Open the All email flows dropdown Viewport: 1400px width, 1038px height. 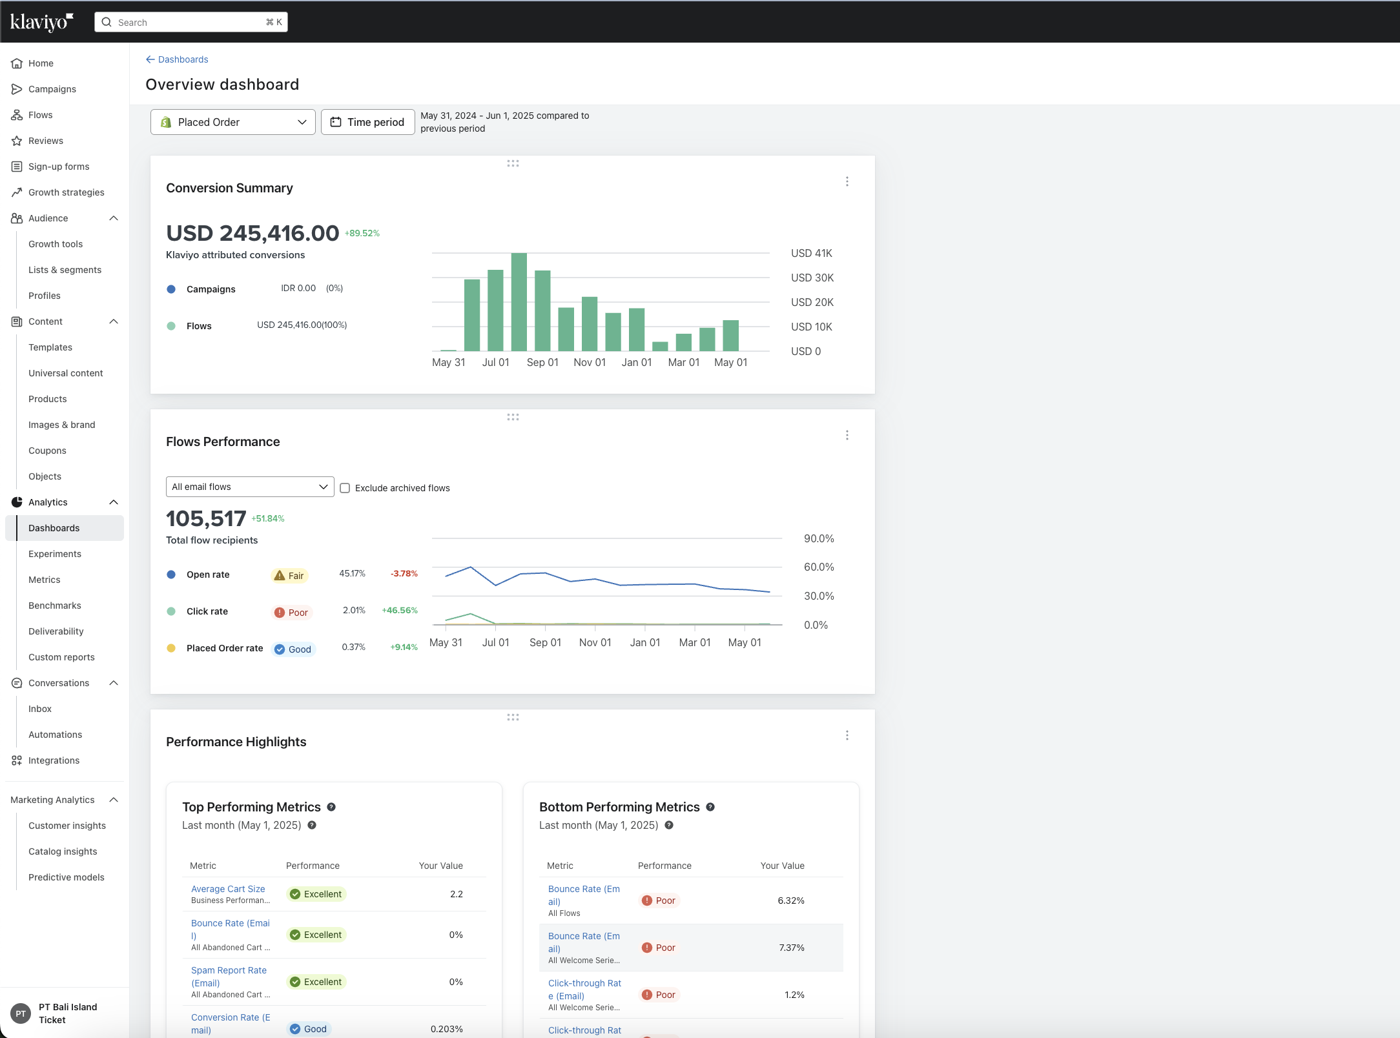(249, 487)
